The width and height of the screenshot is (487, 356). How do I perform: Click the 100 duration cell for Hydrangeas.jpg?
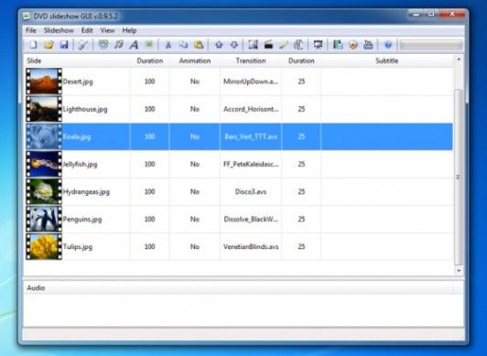click(150, 191)
